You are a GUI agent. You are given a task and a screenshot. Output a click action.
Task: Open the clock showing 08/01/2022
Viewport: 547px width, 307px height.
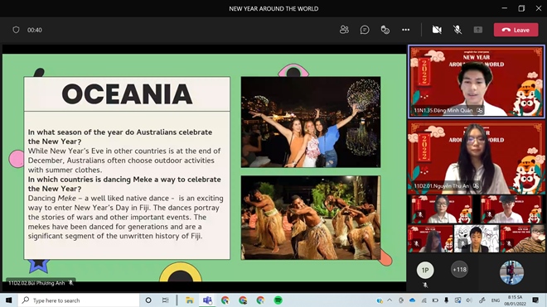tap(515, 300)
